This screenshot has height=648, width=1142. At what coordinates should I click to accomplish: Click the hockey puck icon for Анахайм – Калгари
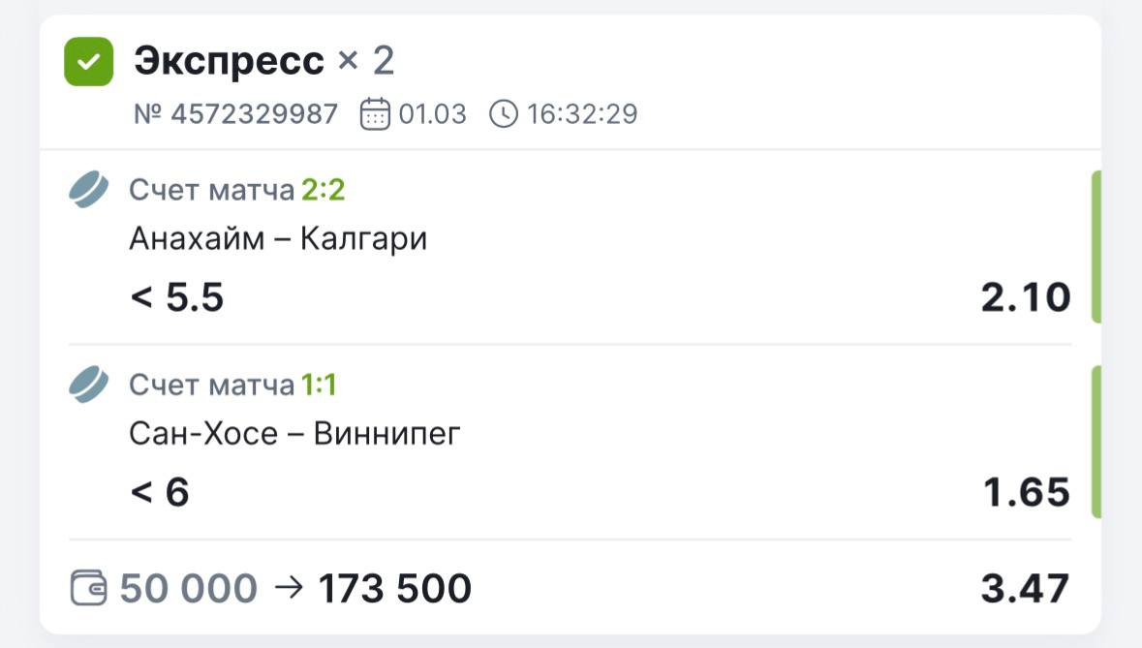(x=89, y=190)
